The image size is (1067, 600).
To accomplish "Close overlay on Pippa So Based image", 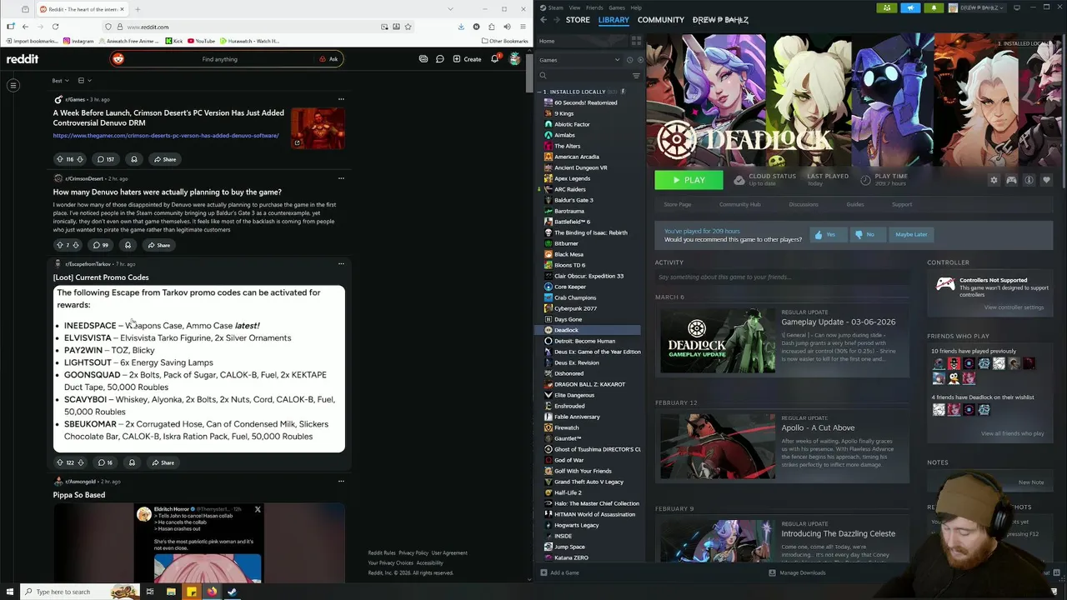I will coord(258,509).
